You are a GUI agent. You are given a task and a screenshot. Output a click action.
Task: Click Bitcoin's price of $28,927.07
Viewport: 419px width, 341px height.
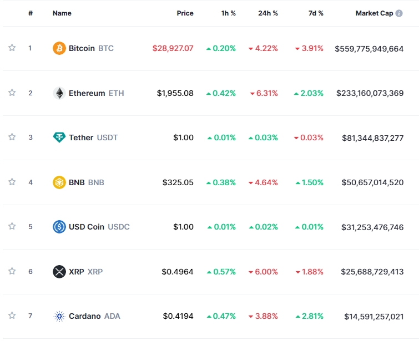pyautogui.click(x=173, y=48)
